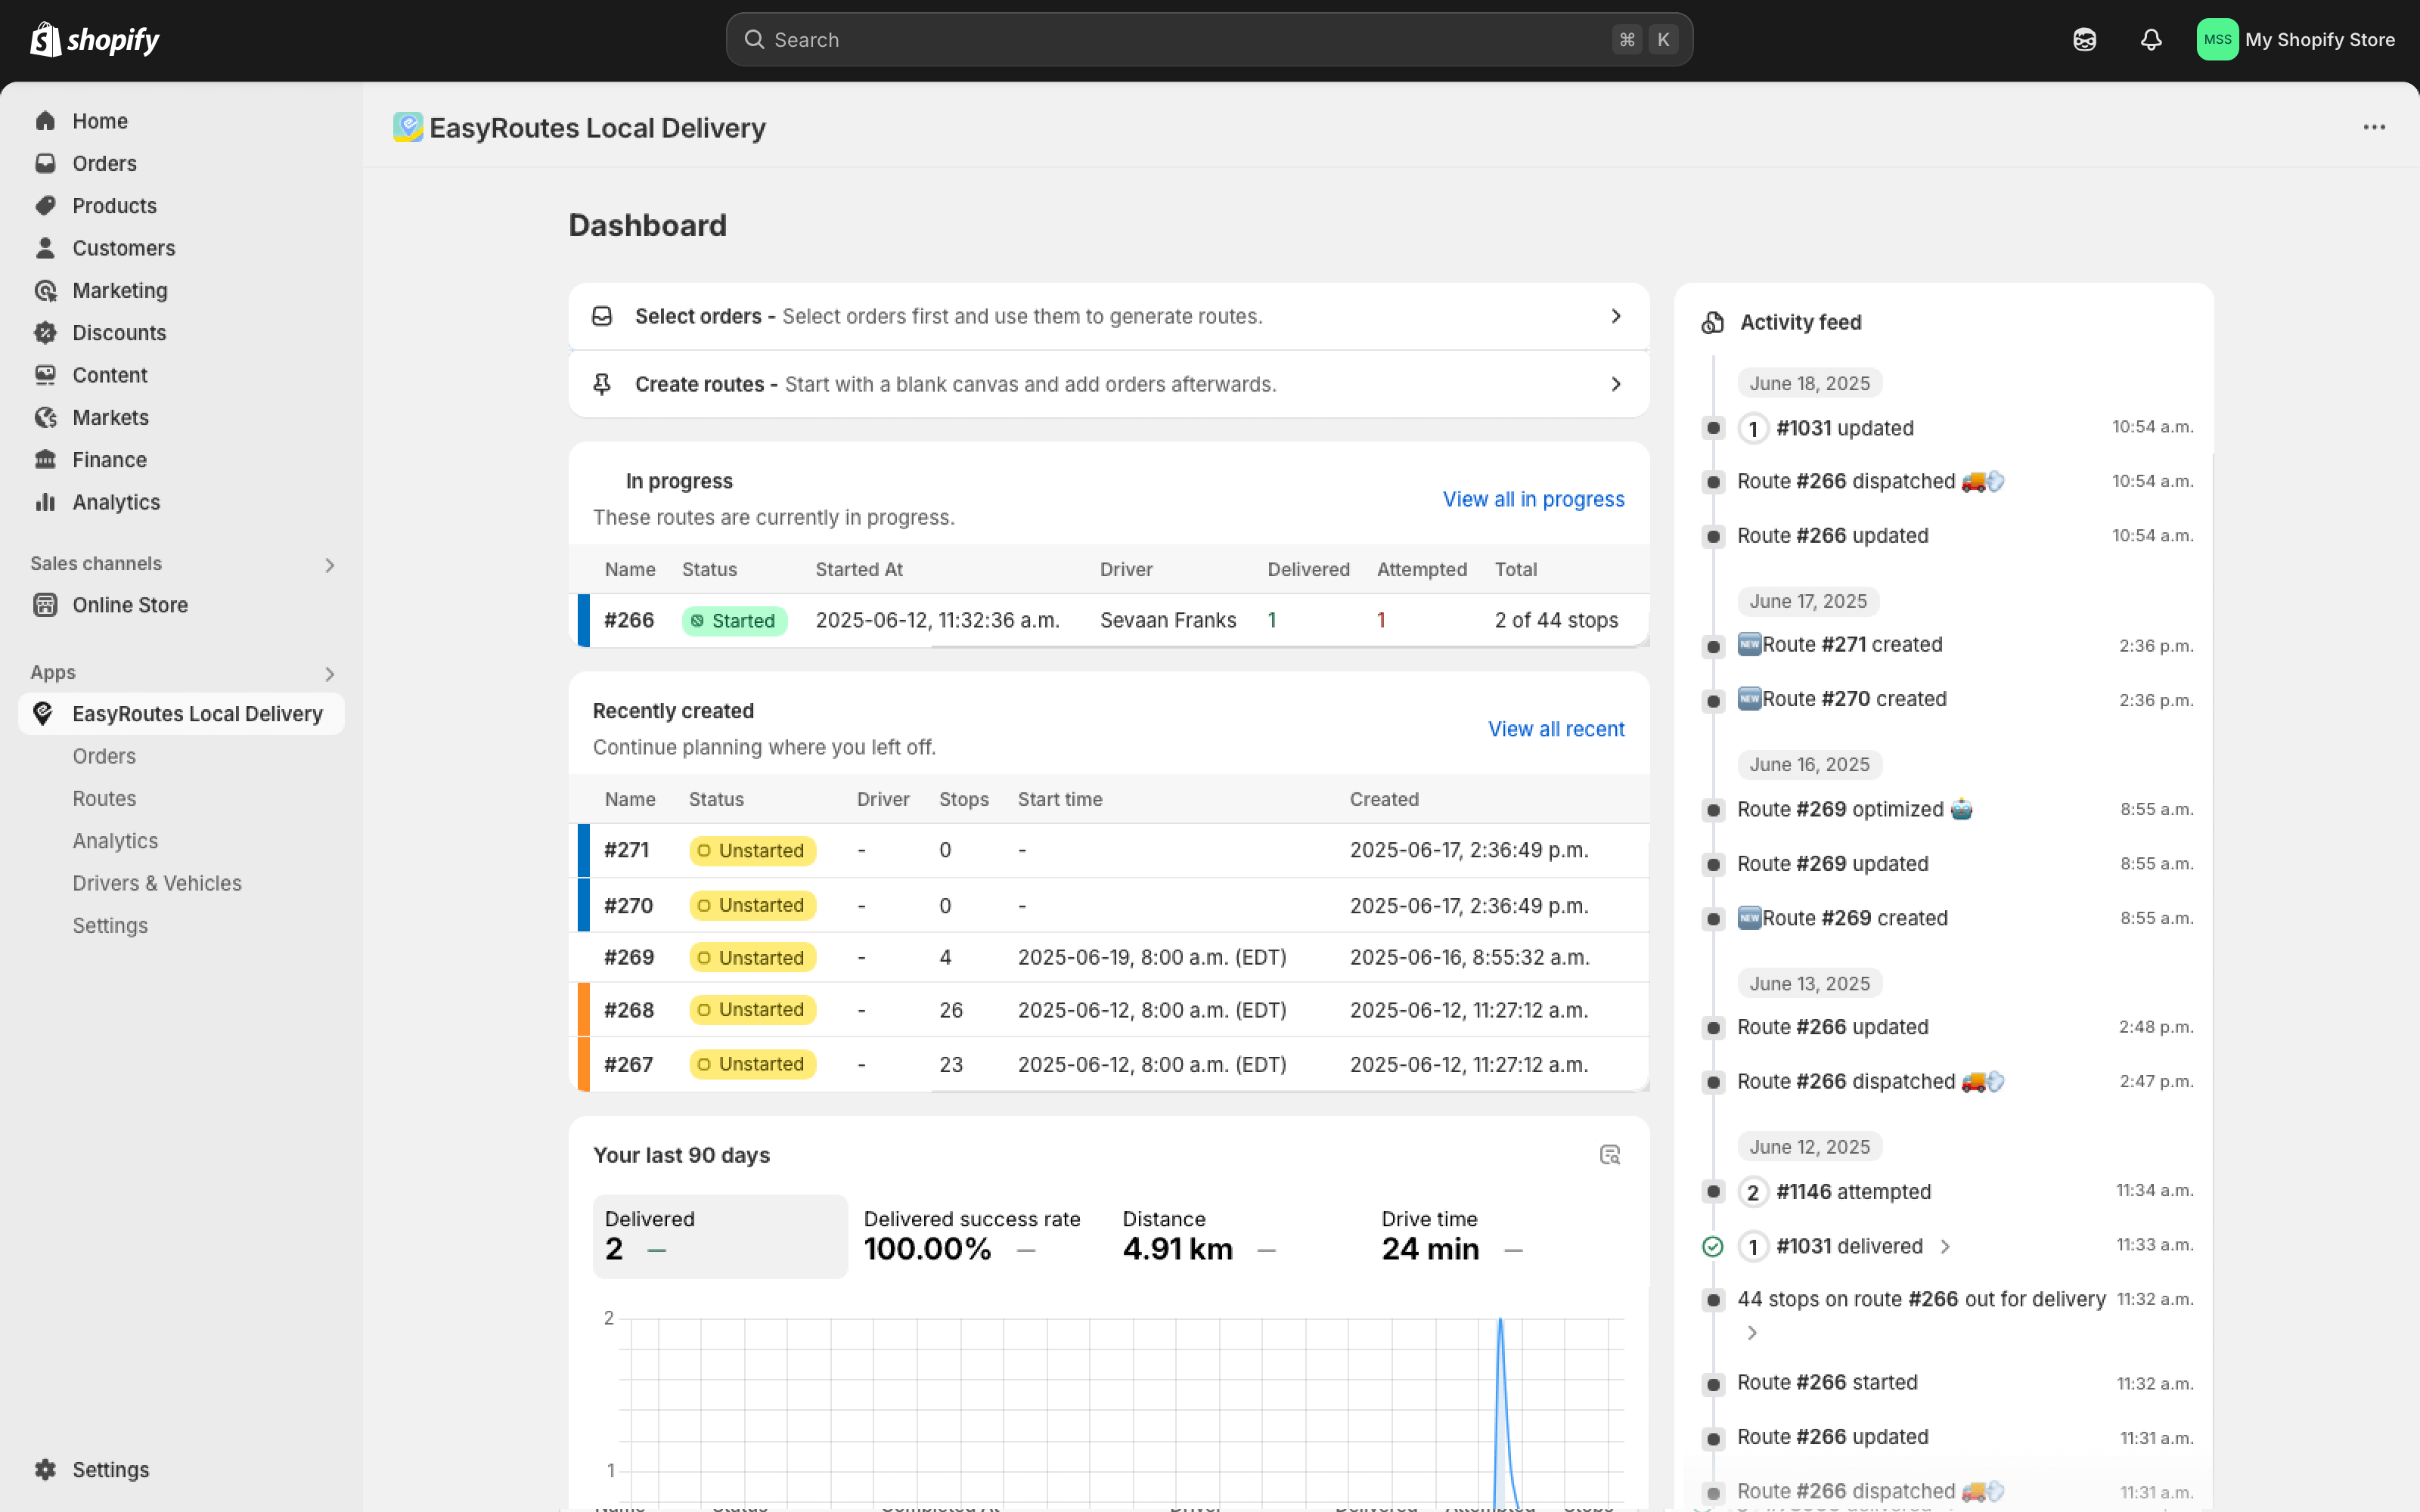Click the notifications bell icon
2420x1512 pixels.
pos(2150,40)
